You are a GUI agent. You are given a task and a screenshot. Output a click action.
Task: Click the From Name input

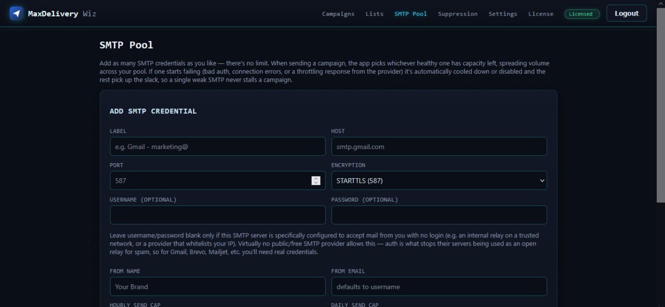(218, 287)
